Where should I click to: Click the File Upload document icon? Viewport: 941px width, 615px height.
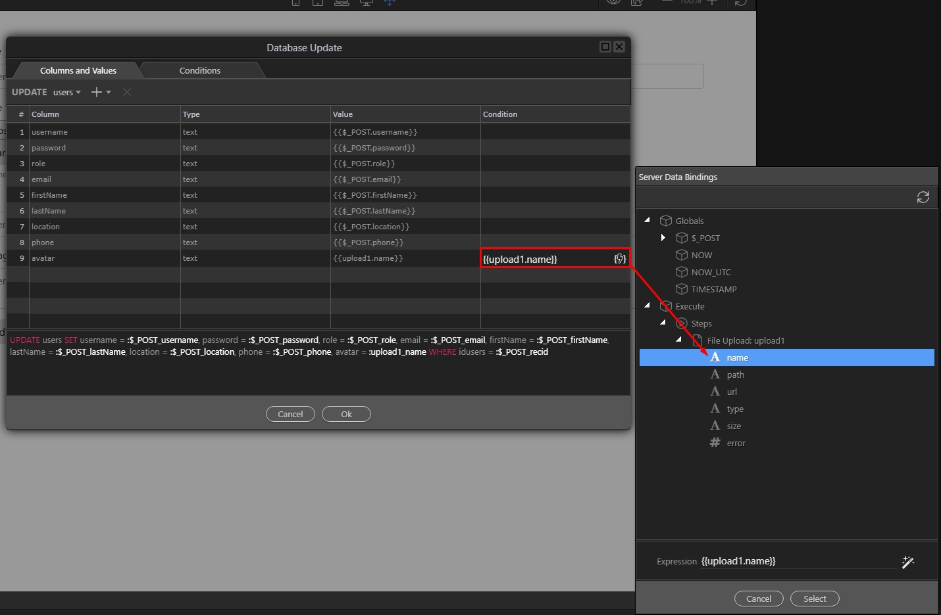[x=698, y=340]
